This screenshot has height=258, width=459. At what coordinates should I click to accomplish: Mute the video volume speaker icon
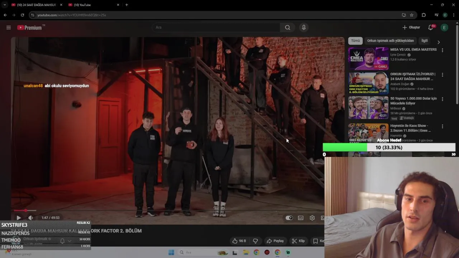(x=31, y=218)
